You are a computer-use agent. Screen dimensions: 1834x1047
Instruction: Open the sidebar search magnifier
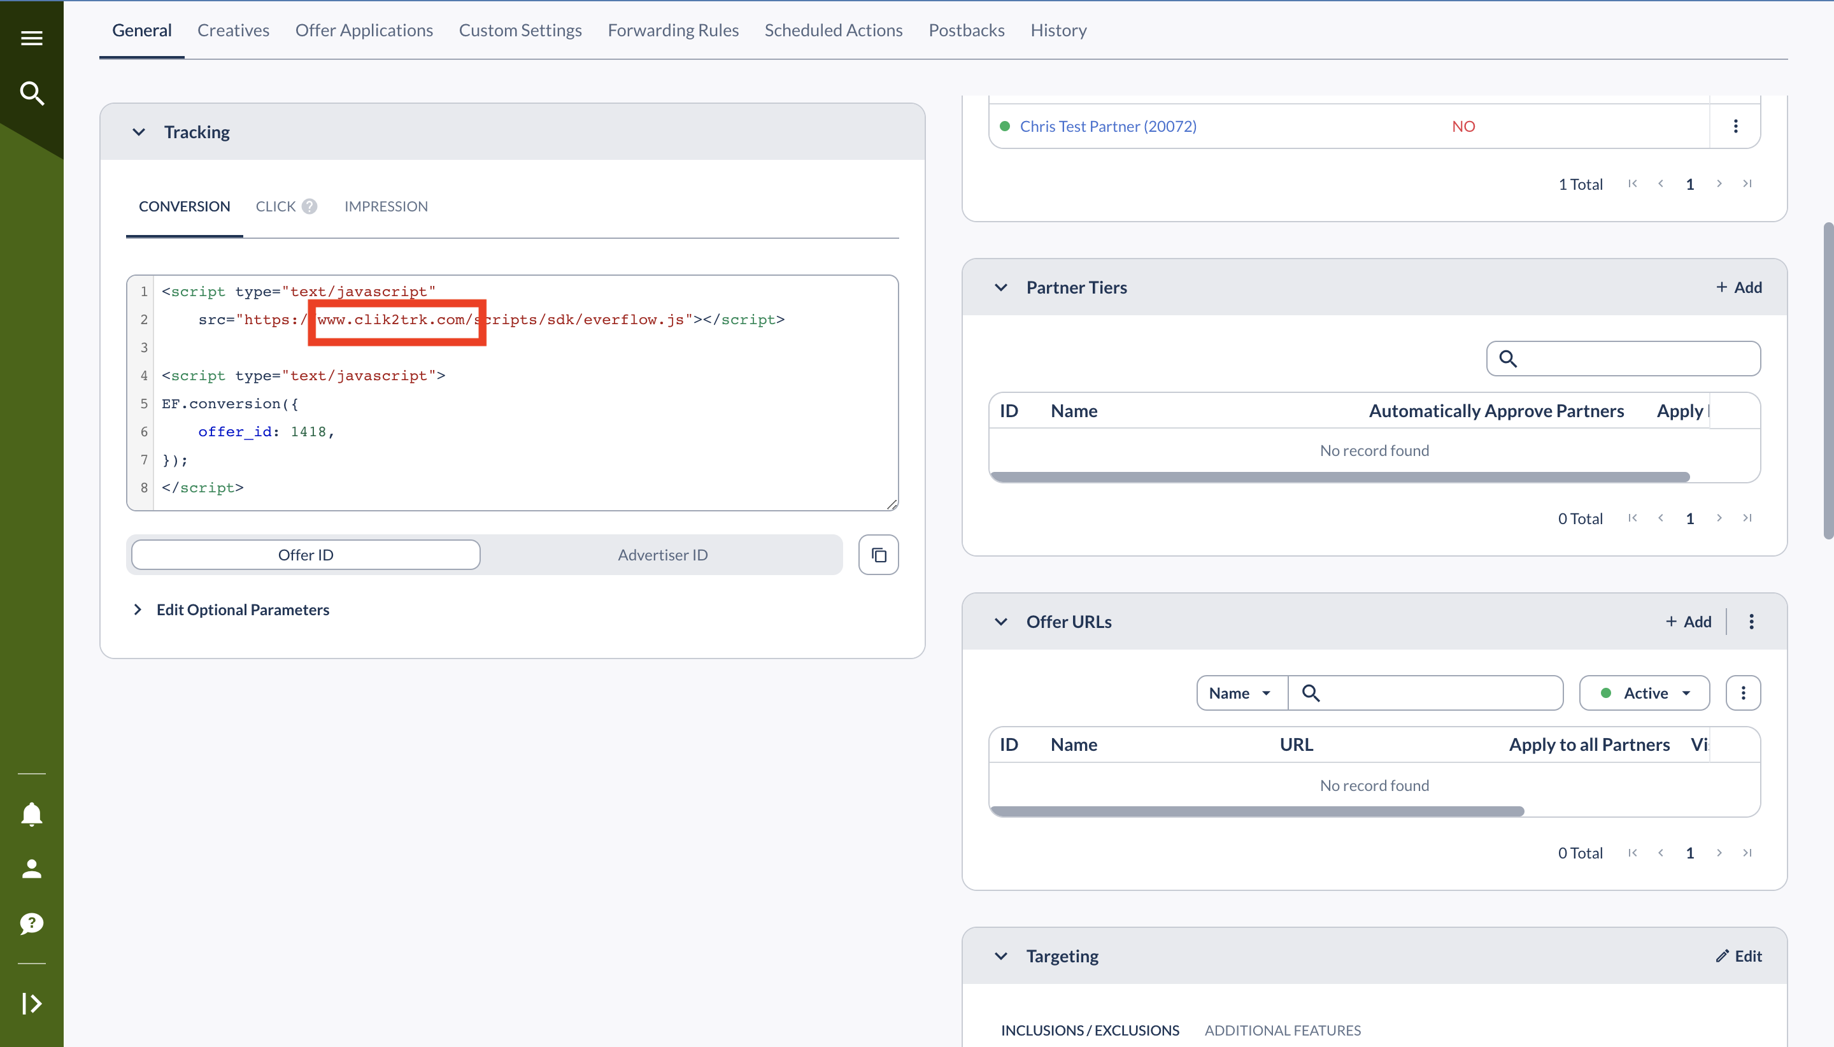[32, 94]
